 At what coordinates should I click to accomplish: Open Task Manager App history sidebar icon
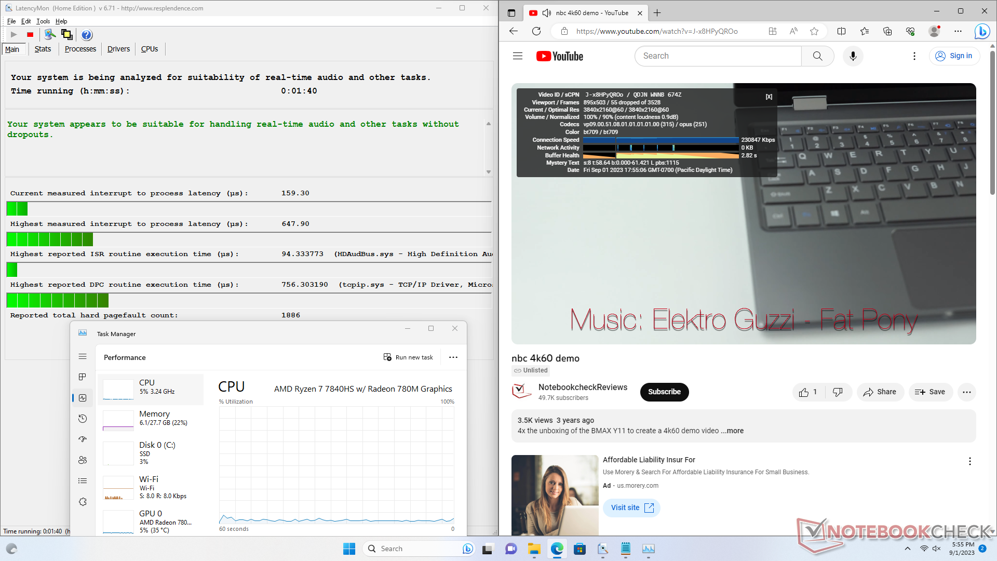83,419
